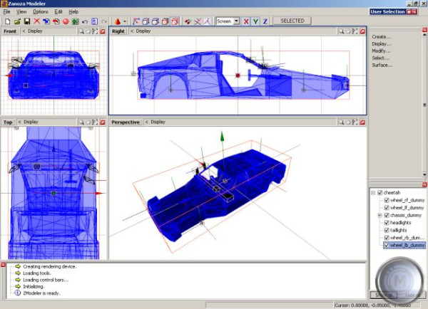
Task: Toggle the Z axis lock button
Action: pos(265,21)
